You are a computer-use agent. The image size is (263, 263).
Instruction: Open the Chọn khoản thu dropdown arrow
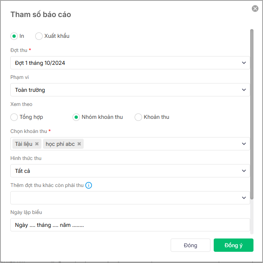pyautogui.click(x=244, y=144)
